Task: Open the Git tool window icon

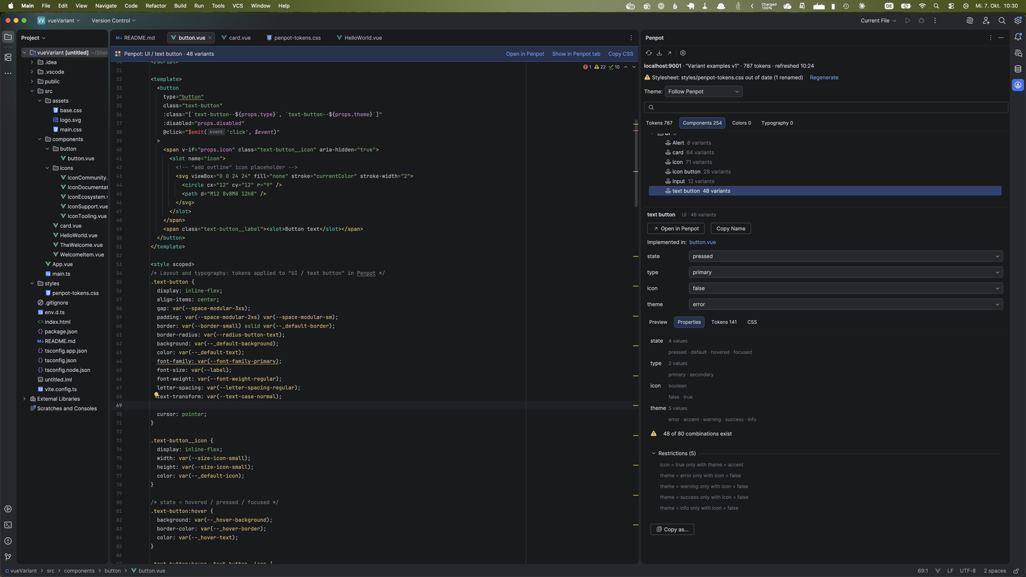Action: [x=8, y=557]
